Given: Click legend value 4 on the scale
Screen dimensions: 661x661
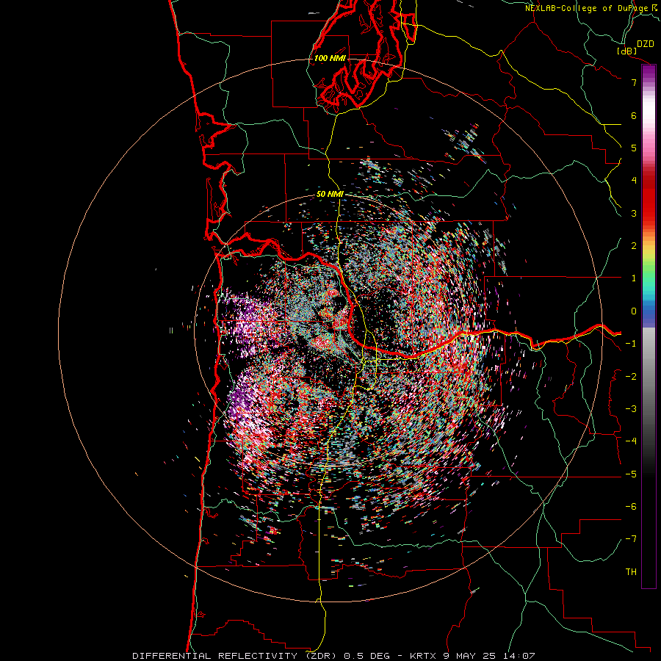Looking at the screenshot, I should point(634,181).
